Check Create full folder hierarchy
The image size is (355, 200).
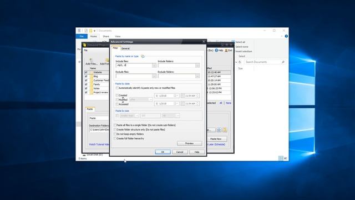click(x=115, y=138)
